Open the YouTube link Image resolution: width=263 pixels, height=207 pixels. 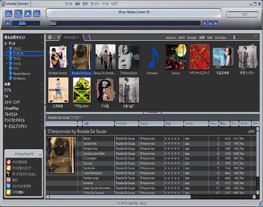[220, 38]
